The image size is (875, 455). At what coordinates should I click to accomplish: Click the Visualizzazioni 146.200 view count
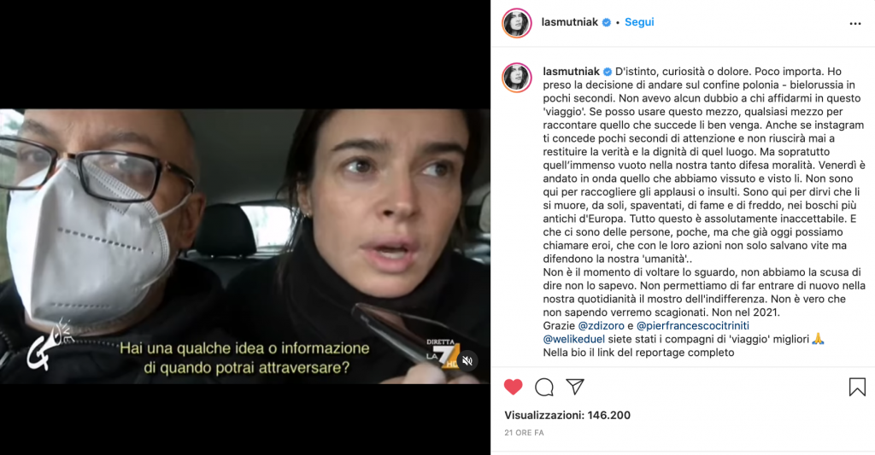pyautogui.click(x=567, y=416)
